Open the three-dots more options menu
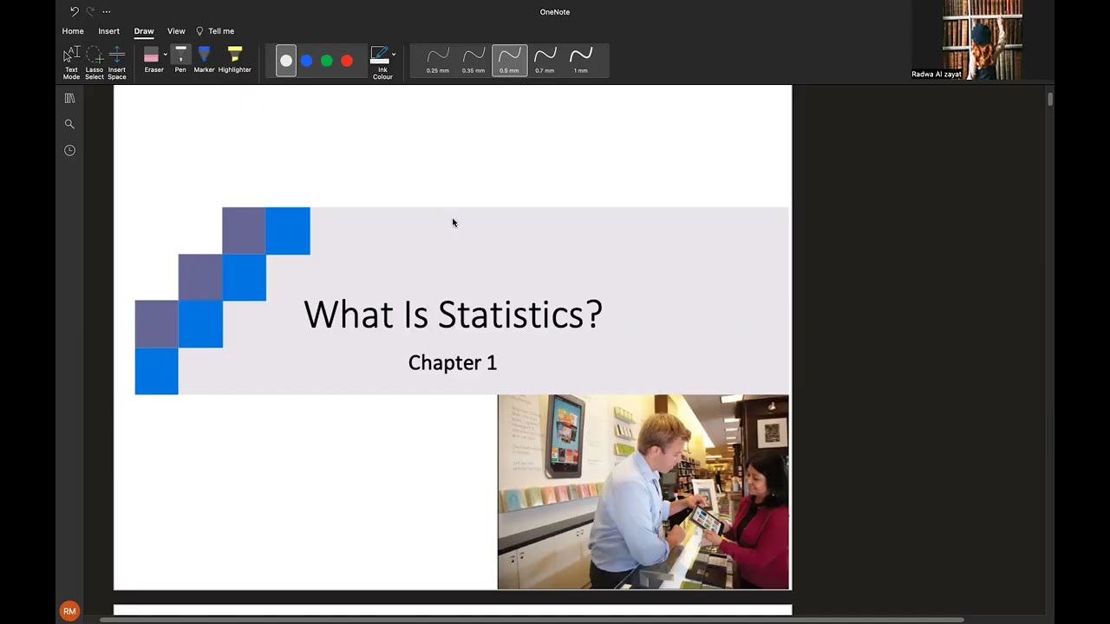 point(107,12)
